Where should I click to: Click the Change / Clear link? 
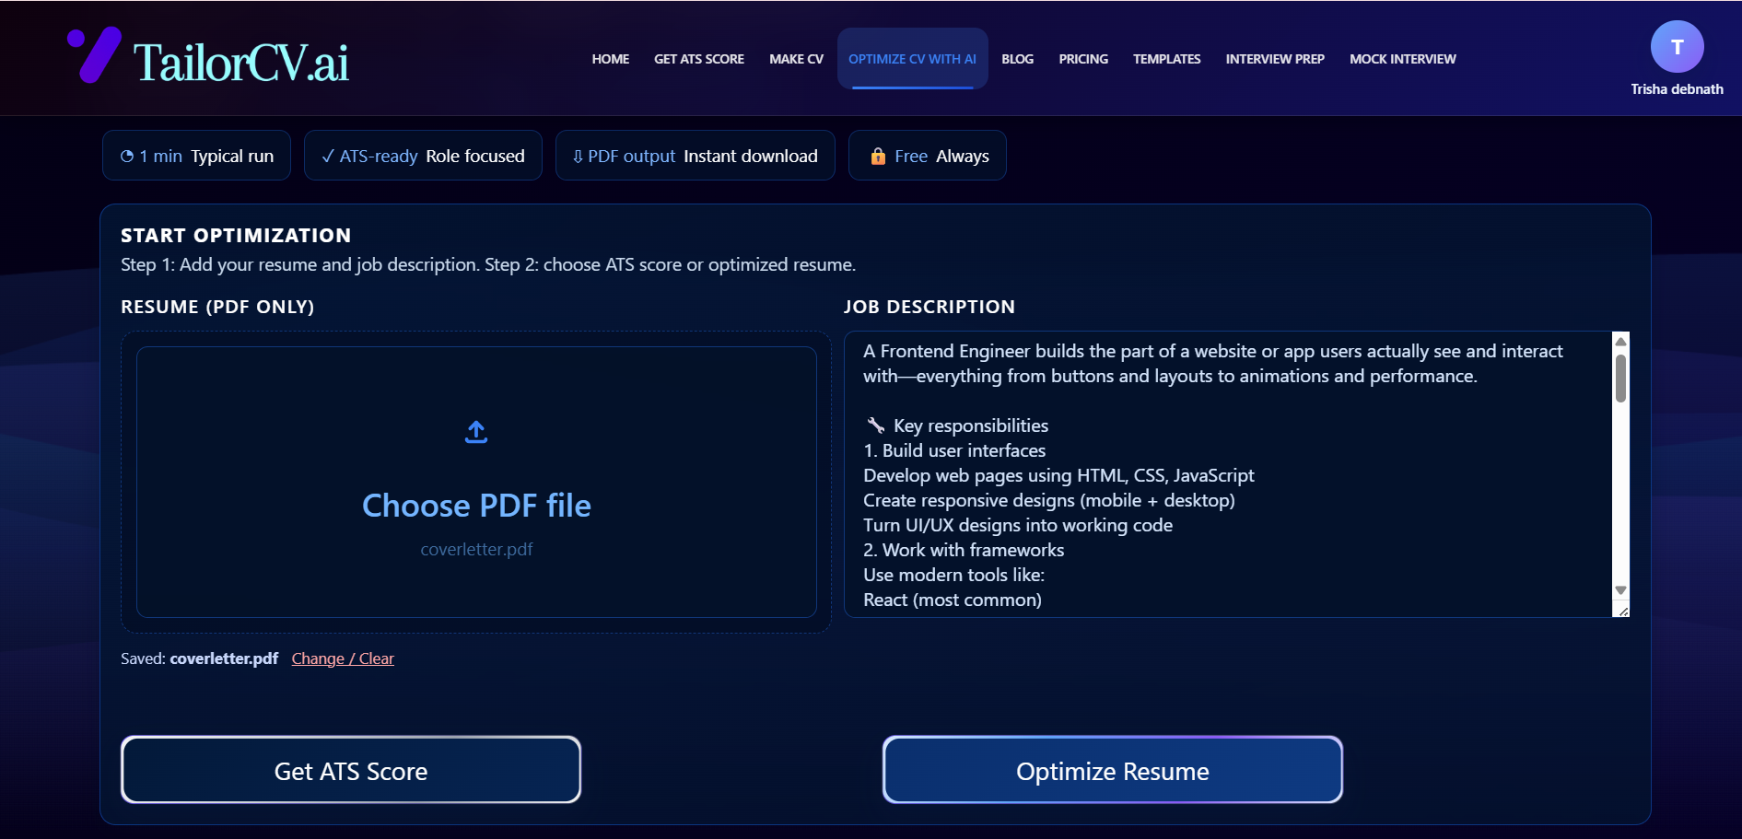pyautogui.click(x=343, y=658)
